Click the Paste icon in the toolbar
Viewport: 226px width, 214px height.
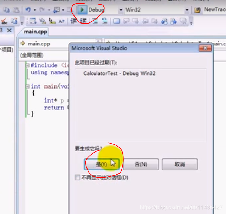pyautogui.click(x=16, y=10)
